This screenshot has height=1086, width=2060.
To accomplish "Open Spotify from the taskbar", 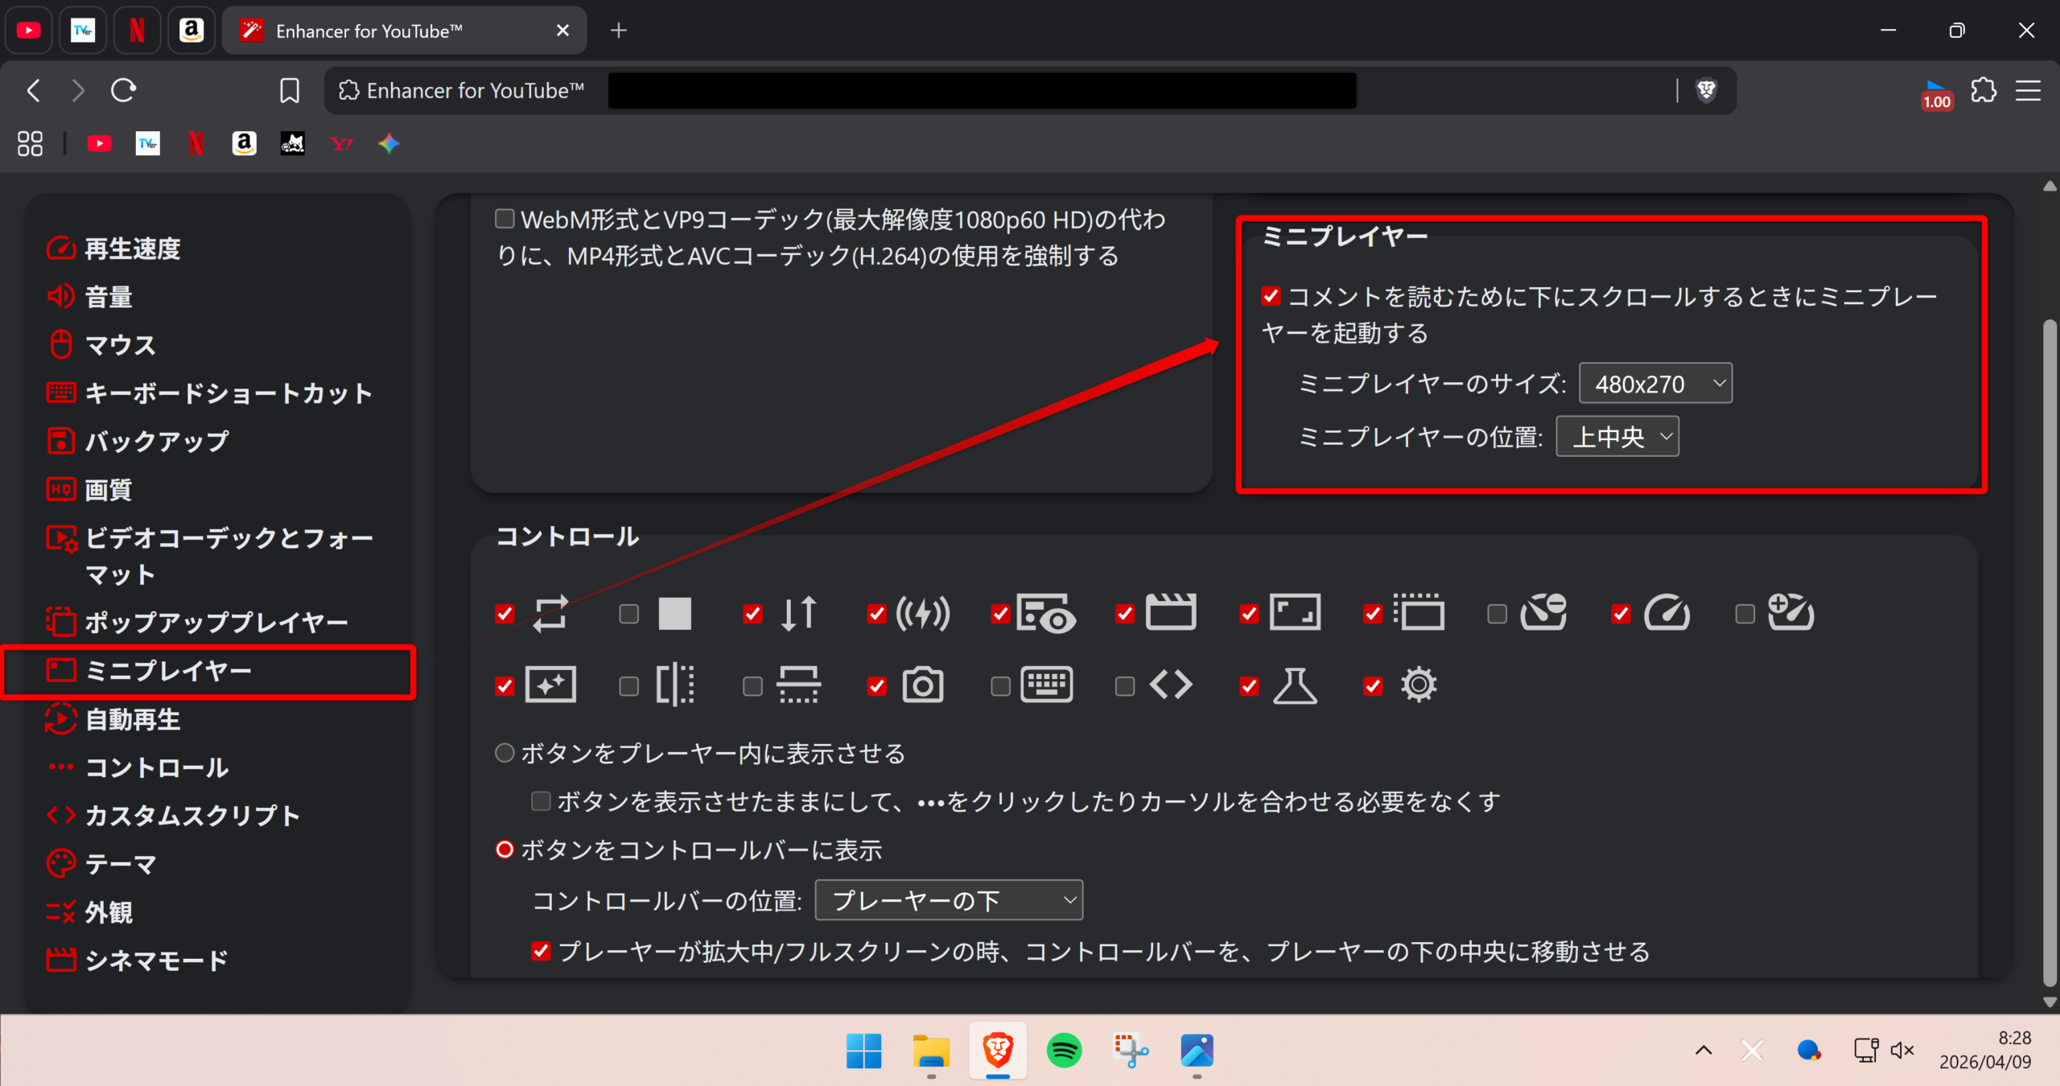I will (x=1064, y=1051).
